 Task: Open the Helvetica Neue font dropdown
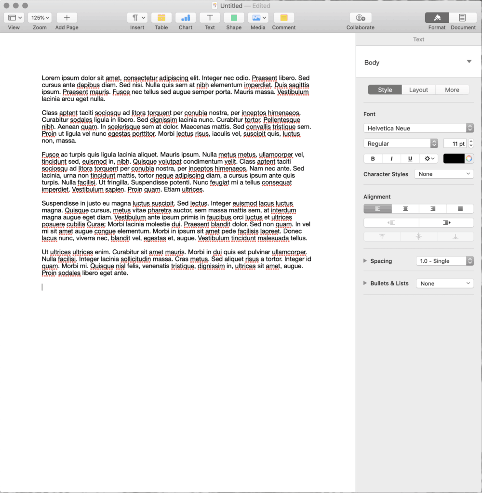418,128
